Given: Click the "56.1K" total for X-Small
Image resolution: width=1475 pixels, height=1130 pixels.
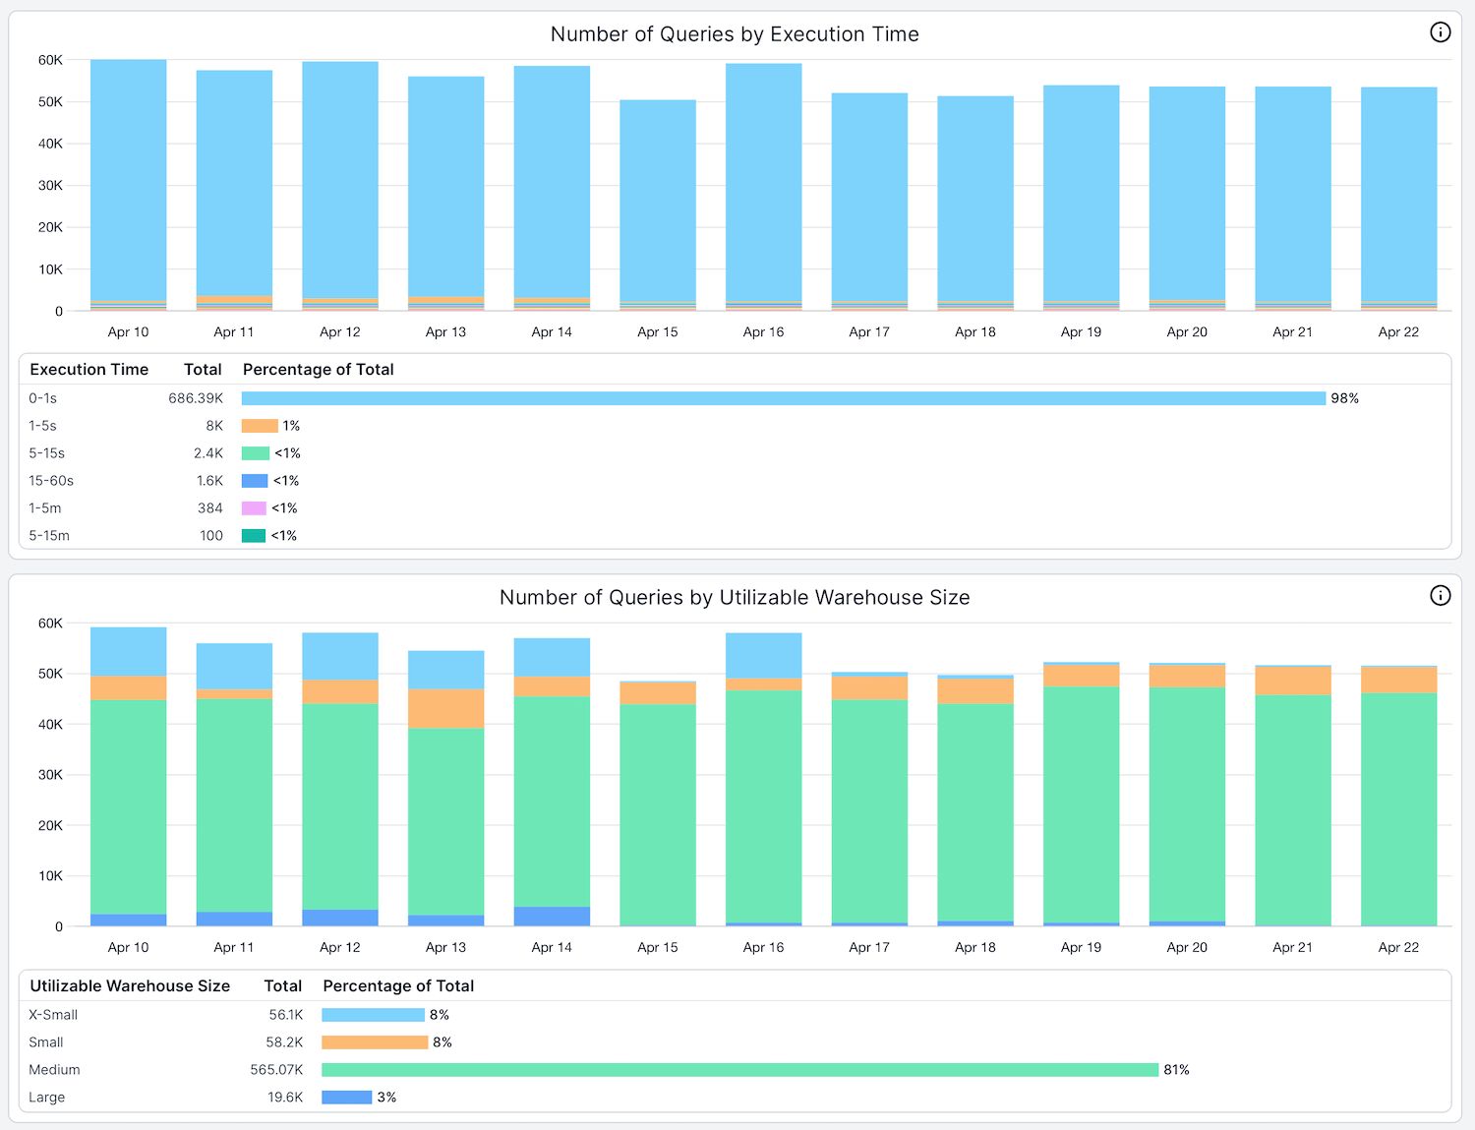Looking at the screenshot, I should pos(286,1015).
